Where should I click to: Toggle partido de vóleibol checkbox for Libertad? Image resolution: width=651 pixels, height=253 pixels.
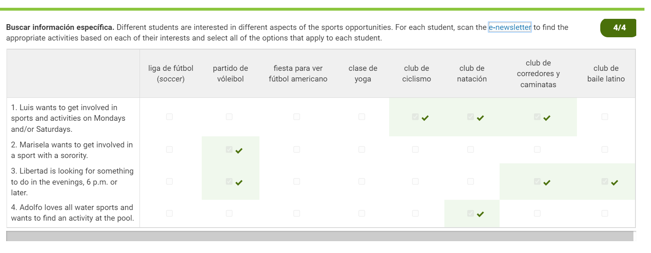click(229, 181)
